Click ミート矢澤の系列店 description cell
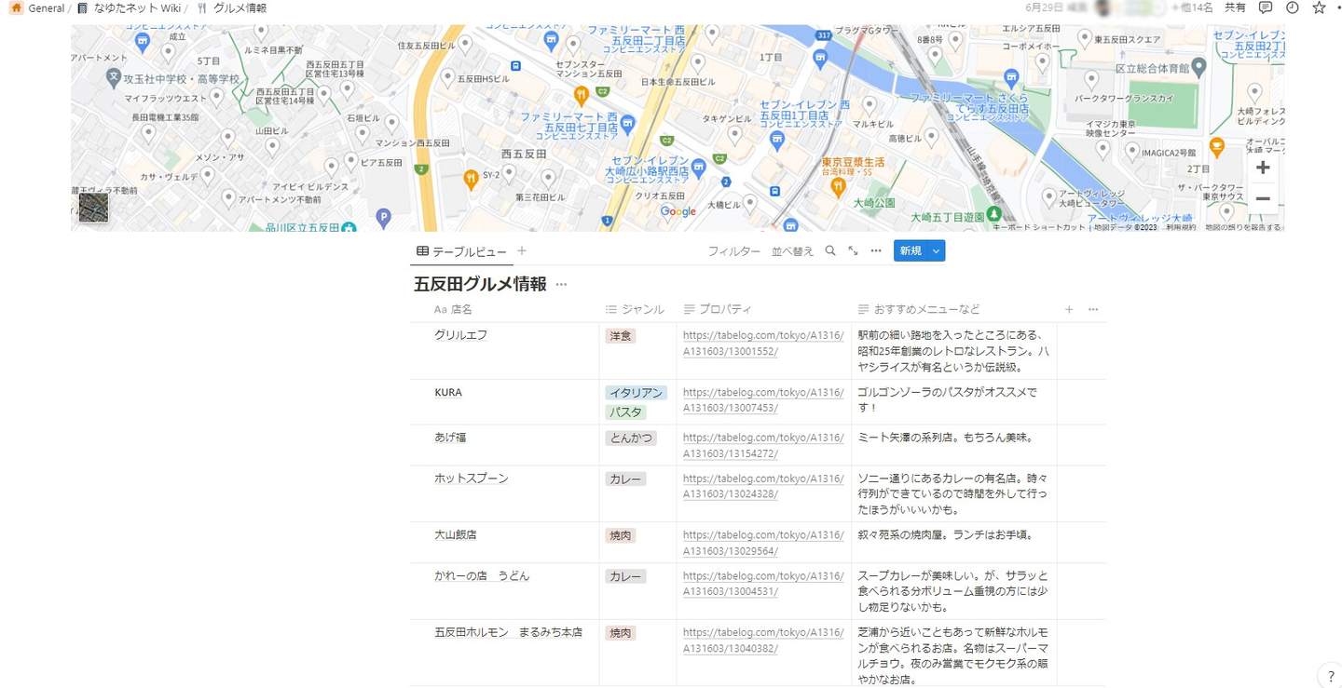 pos(954,445)
